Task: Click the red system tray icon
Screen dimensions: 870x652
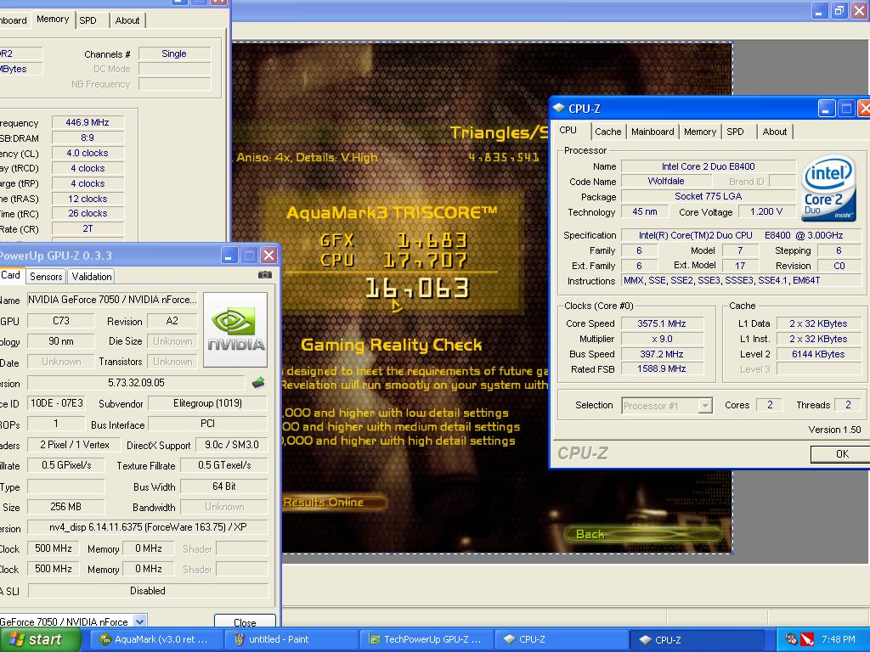Action: [x=807, y=640]
